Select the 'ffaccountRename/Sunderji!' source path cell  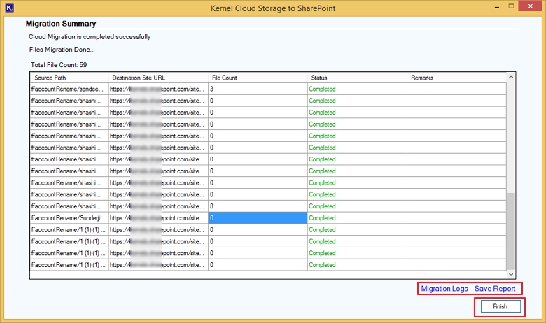(x=69, y=218)
